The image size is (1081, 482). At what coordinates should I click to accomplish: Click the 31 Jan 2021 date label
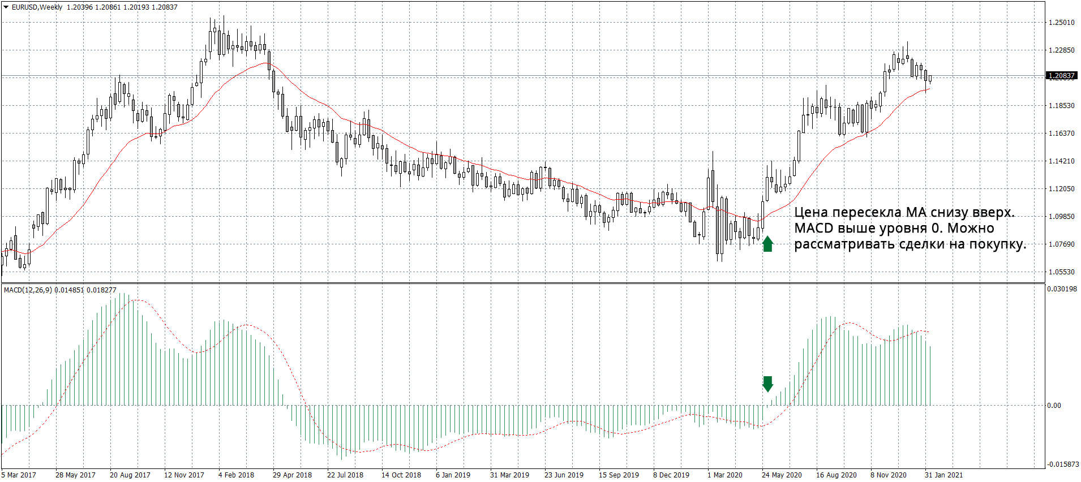[943, 475]
